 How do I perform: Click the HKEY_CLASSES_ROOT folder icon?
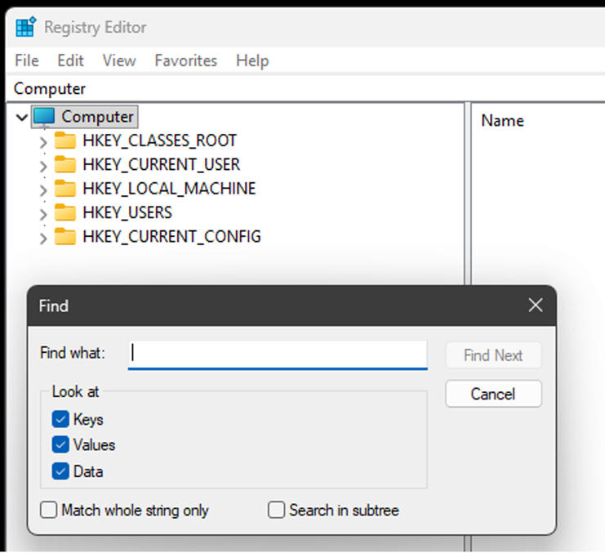65,140
